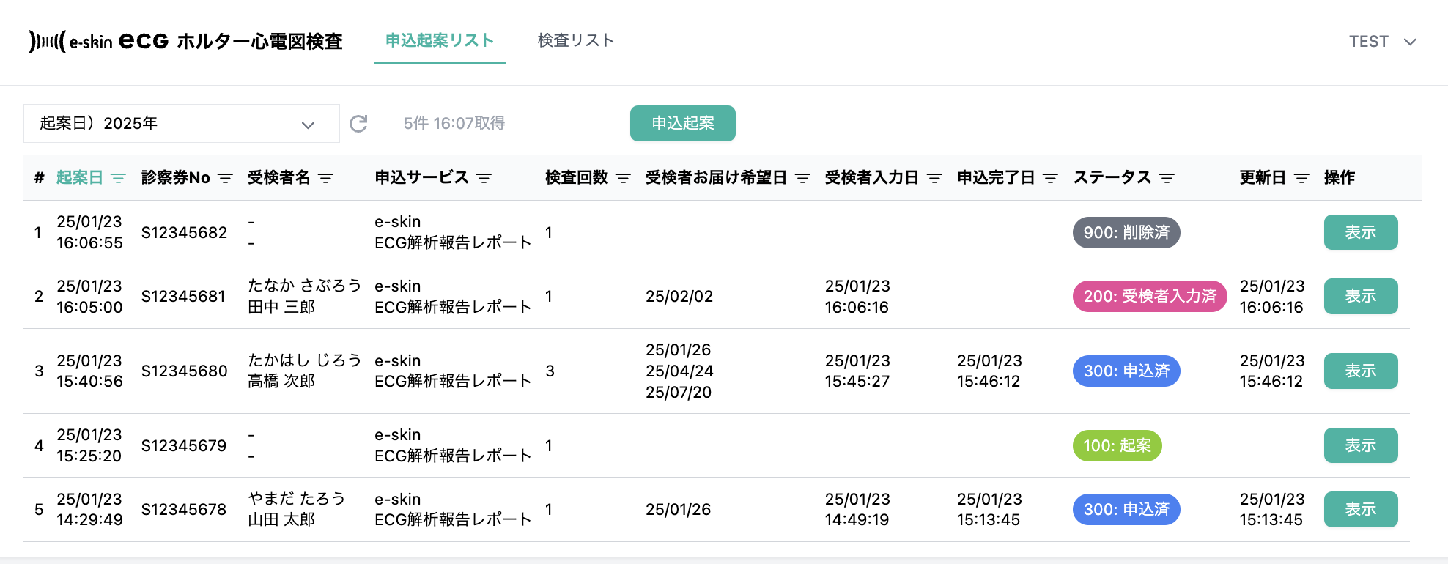Viewport: 1448px width, 564px height.
Task: Open filter icon for 起案日 column
Action: 118,178
